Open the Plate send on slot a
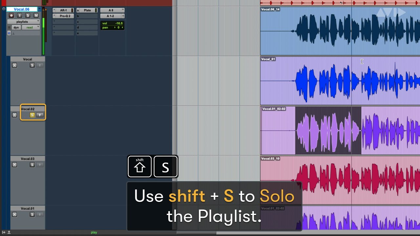 (x=87, y=10)
